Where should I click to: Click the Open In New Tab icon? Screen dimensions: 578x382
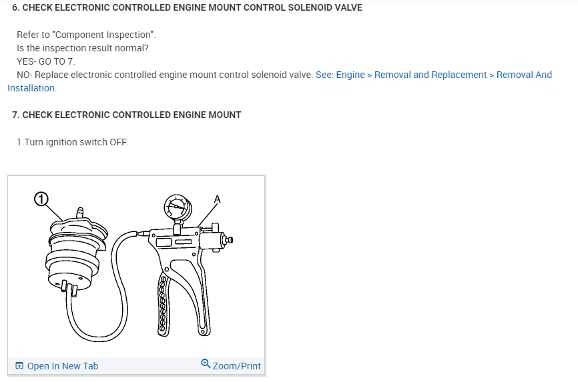click(x=19, y=366)
